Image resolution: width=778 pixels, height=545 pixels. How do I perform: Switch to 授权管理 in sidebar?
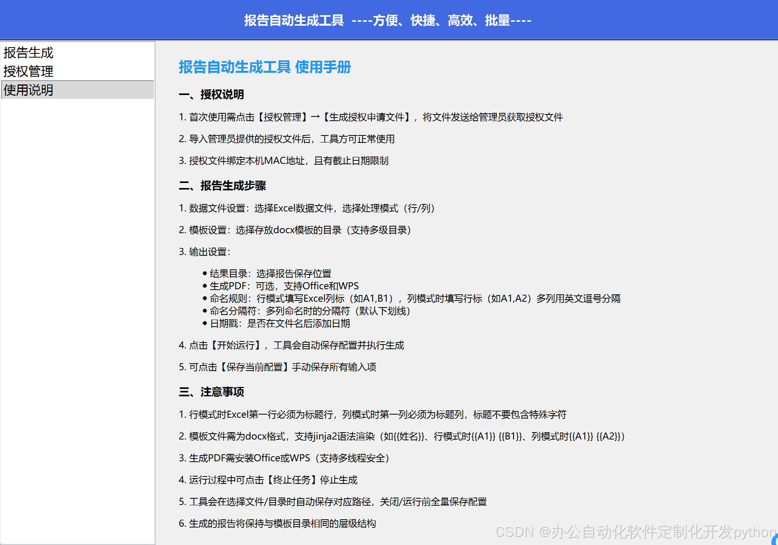click(x=28, y=71)
